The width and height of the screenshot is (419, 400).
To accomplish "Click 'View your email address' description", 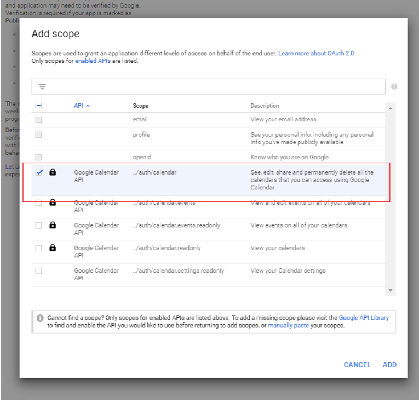I will coord(283,119).
